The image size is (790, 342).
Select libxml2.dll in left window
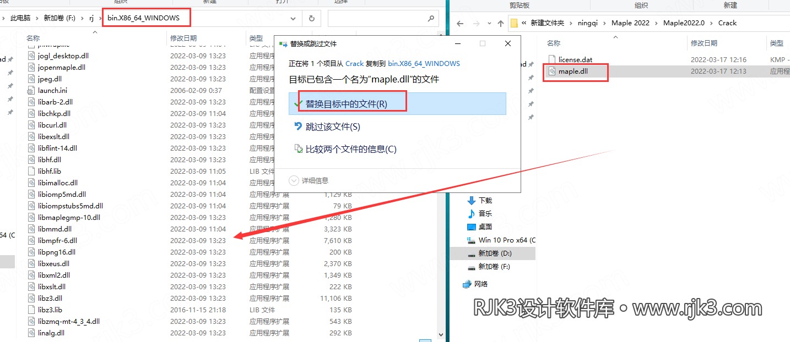click(54, 275)
